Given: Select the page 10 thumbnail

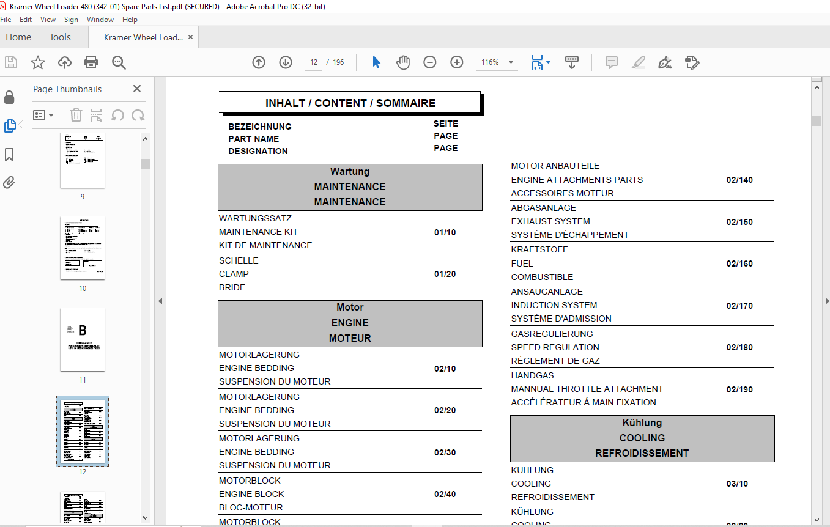Looking at the screenshot, I should [83, 248].
